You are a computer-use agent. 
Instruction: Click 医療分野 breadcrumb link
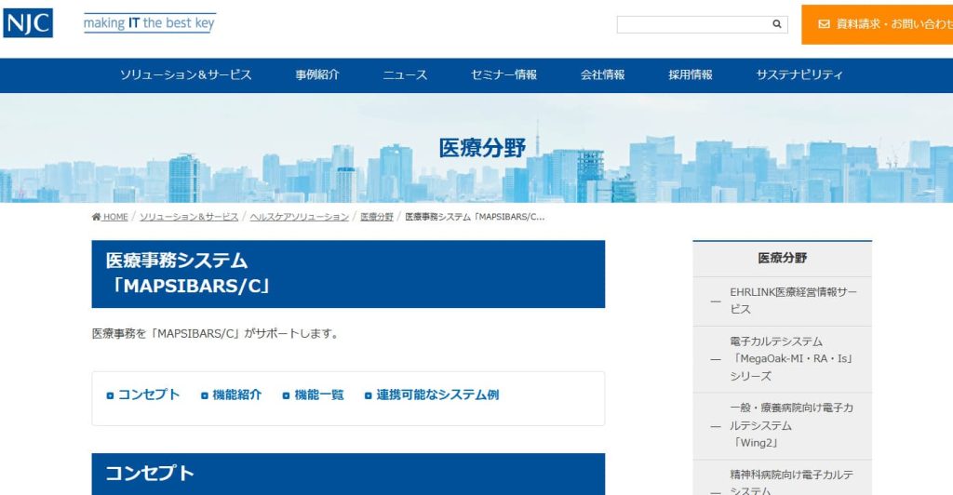(377, 217)
